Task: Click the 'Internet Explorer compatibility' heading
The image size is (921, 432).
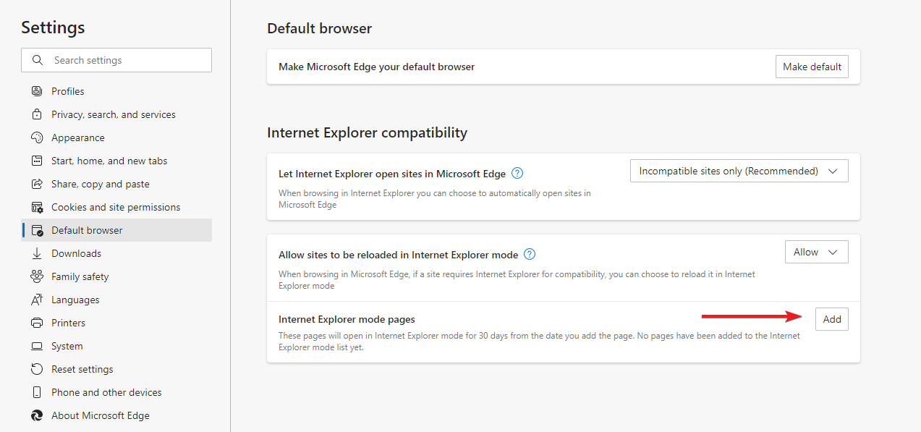Action: [x=368, y=133]
